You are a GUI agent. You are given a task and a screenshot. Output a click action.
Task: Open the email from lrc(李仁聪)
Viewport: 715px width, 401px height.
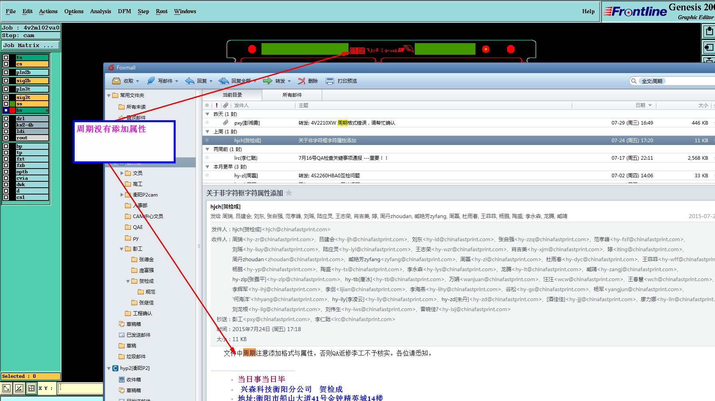458,158
